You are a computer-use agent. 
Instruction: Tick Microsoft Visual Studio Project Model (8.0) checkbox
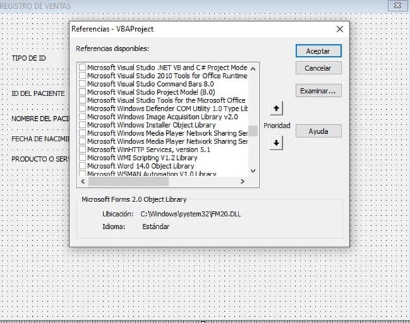[83, 92]
